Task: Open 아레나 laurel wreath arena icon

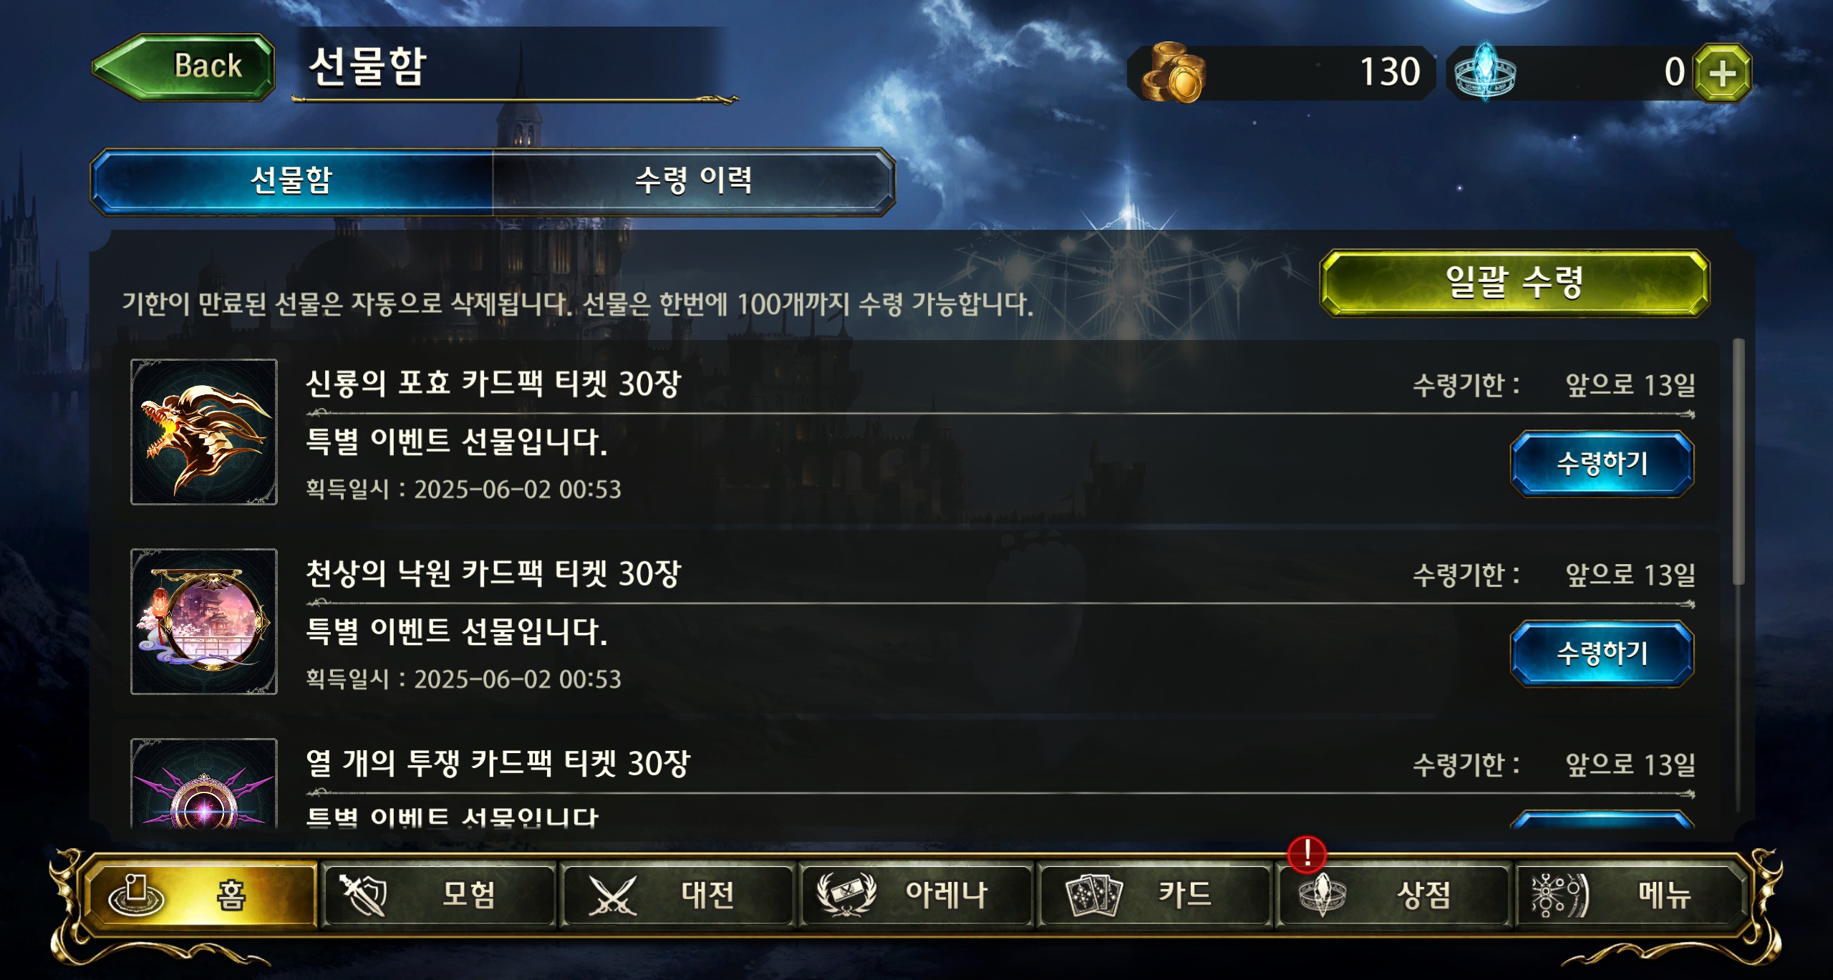Action: (846, 895)
